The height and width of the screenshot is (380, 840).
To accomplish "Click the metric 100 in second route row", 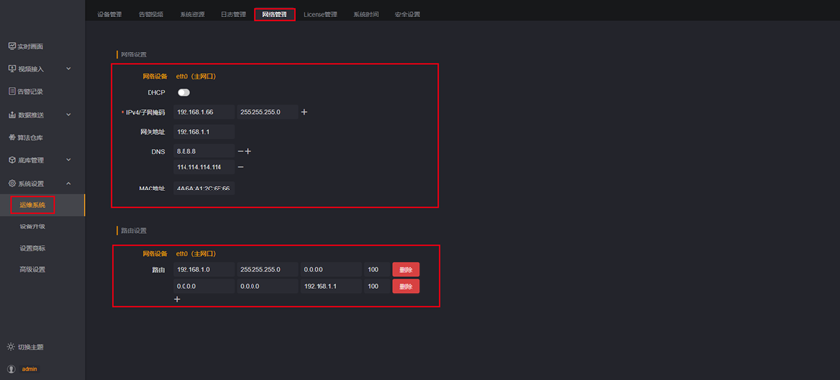I will click(377, 286).
